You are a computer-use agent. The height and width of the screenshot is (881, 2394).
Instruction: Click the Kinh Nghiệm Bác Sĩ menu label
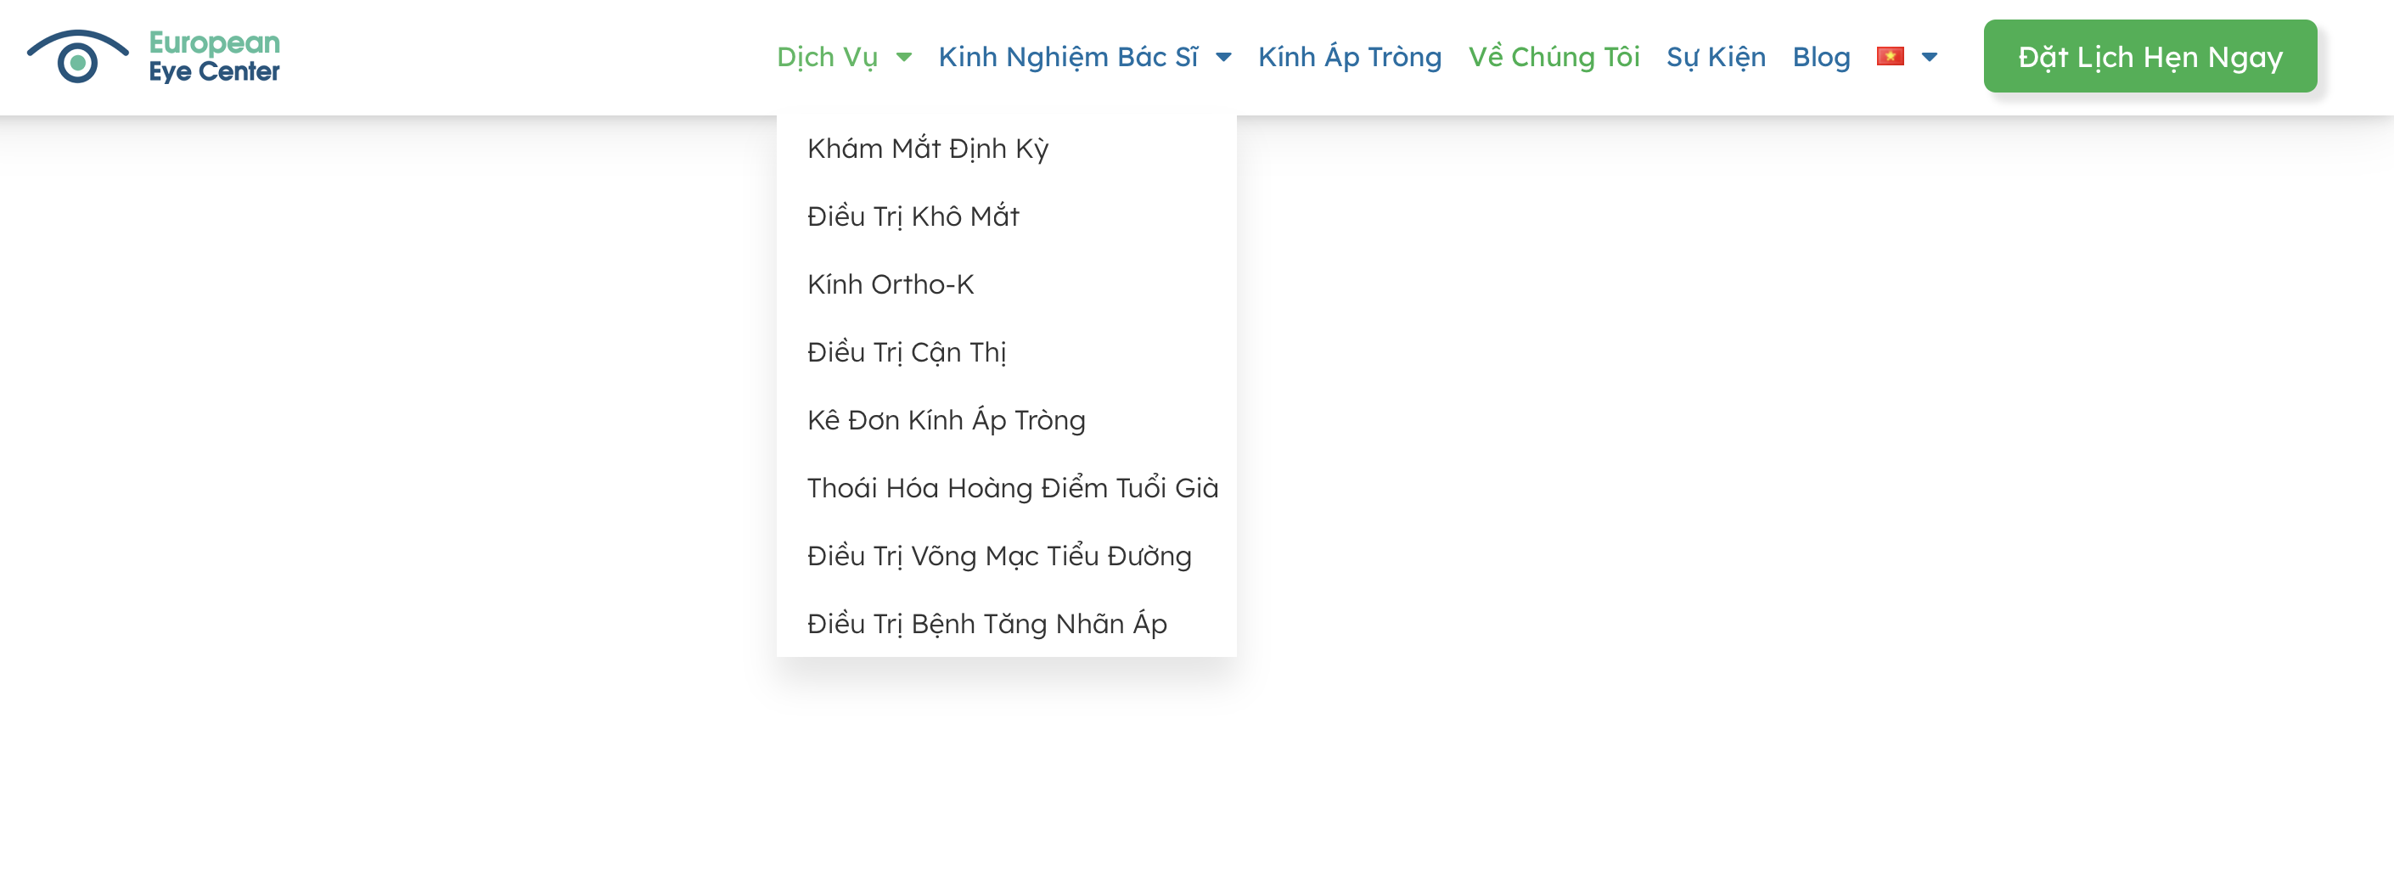(x=1068, y=58)
